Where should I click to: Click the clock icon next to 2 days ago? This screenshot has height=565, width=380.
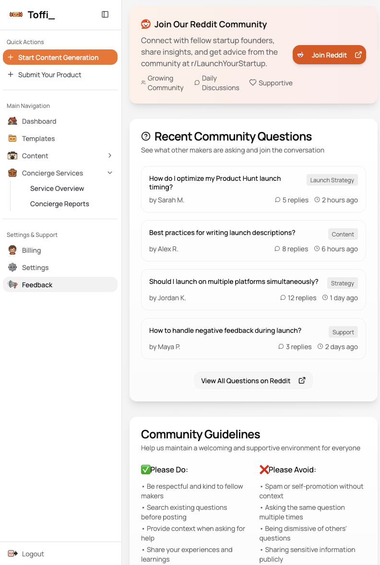tap(320, 346)
